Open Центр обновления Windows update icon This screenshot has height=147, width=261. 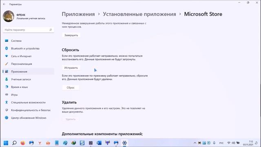pos(7,118)
